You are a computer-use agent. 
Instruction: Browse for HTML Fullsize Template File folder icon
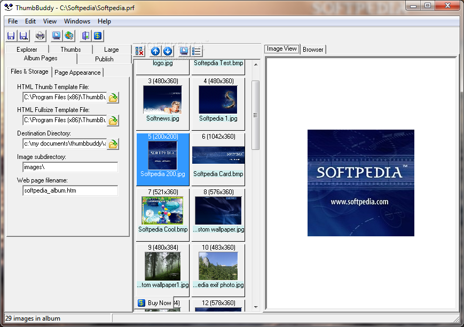coord(113,121)
